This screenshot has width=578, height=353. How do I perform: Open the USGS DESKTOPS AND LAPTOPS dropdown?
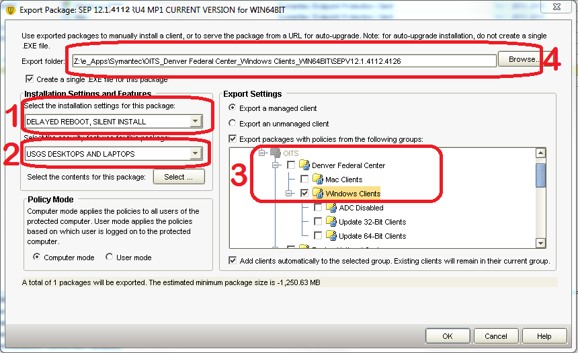click(x=114, y=153)
